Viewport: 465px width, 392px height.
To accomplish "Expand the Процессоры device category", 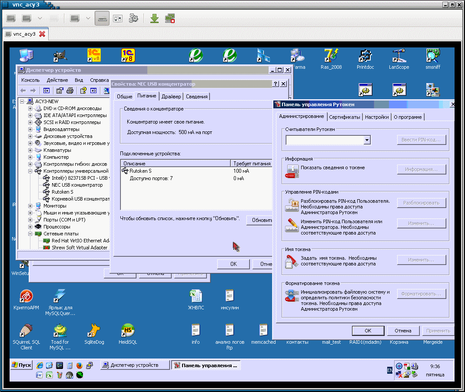I will pyautogui.click(x=30, y=227).
